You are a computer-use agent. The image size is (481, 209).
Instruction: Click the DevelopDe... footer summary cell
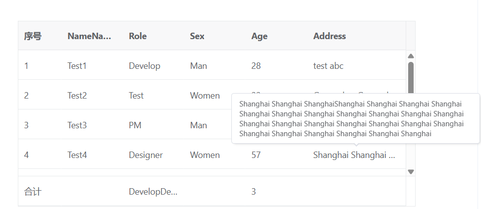coord(153,192)
